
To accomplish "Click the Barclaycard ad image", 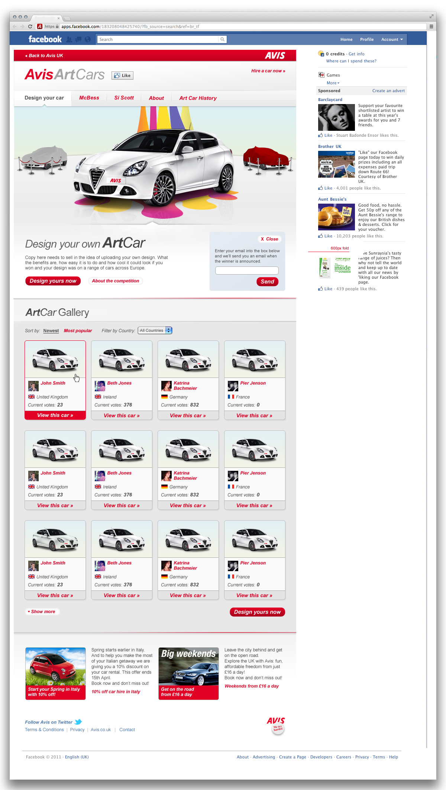I will click(x=336, y=117).
